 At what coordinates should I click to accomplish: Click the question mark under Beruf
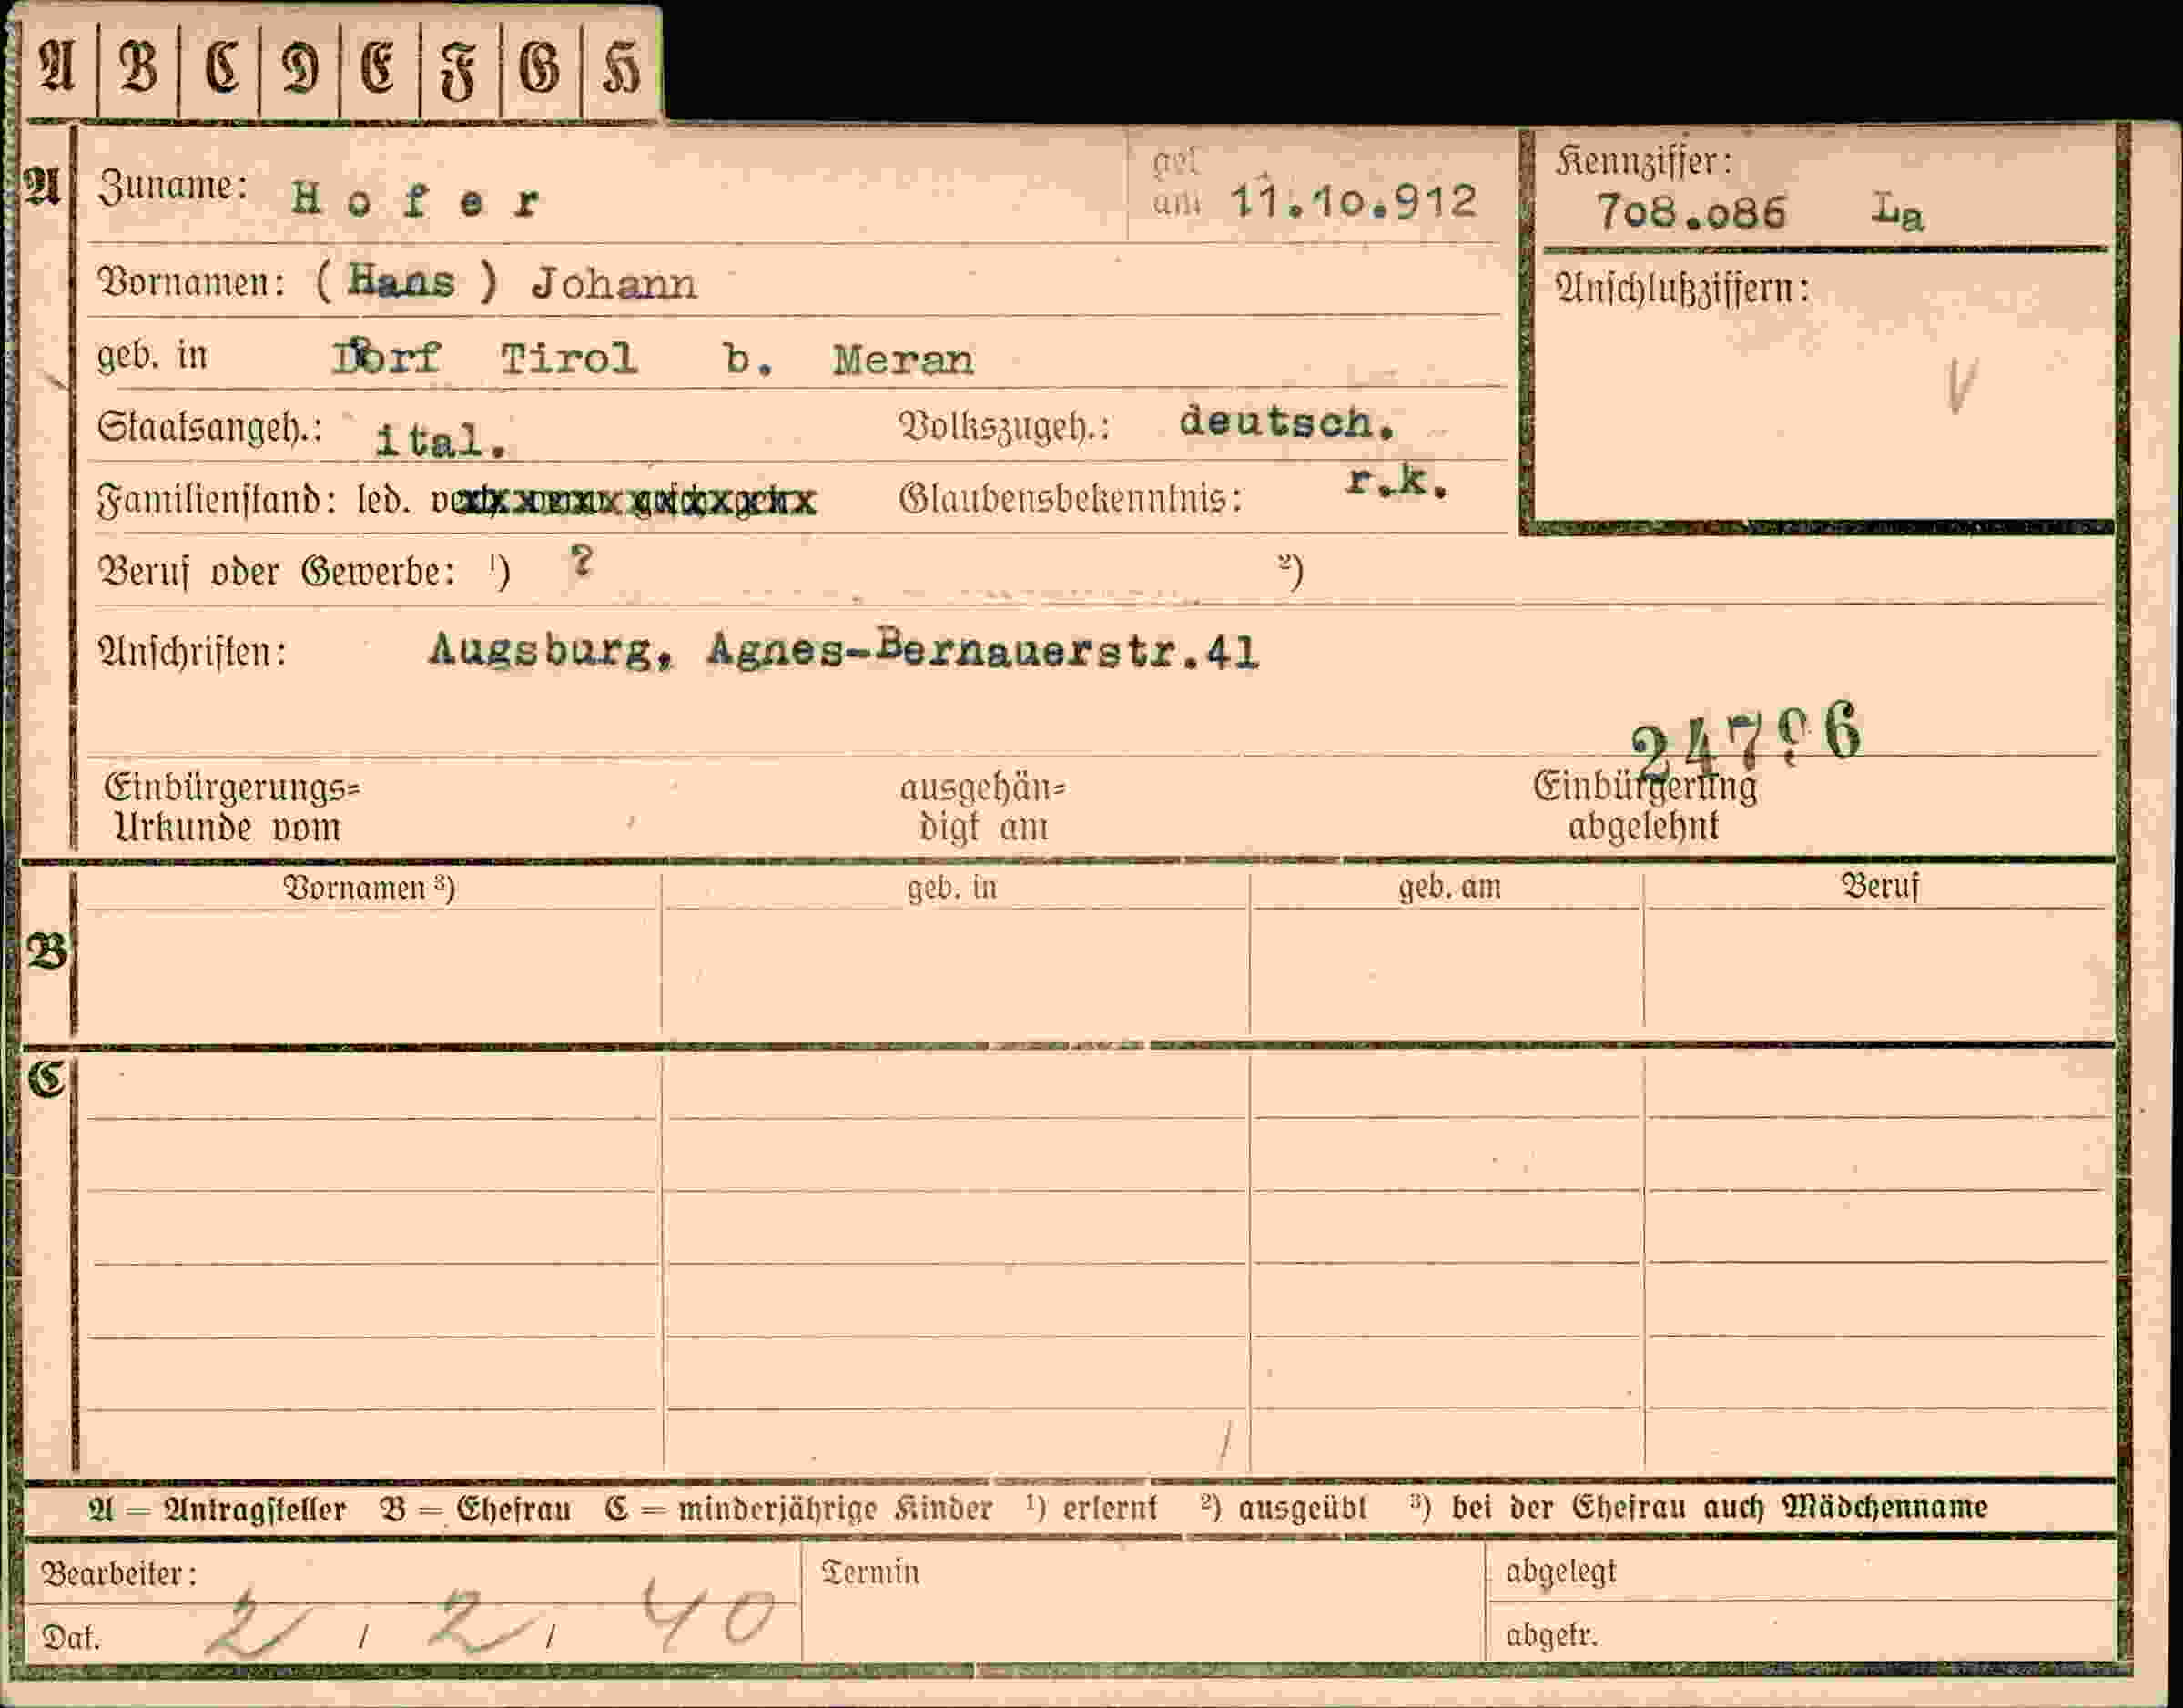click(581, 561)
